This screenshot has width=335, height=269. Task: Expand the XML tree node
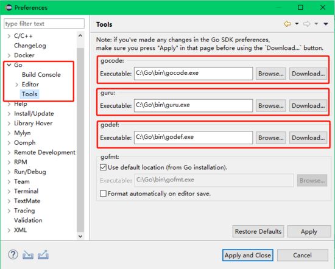point(9,231)
